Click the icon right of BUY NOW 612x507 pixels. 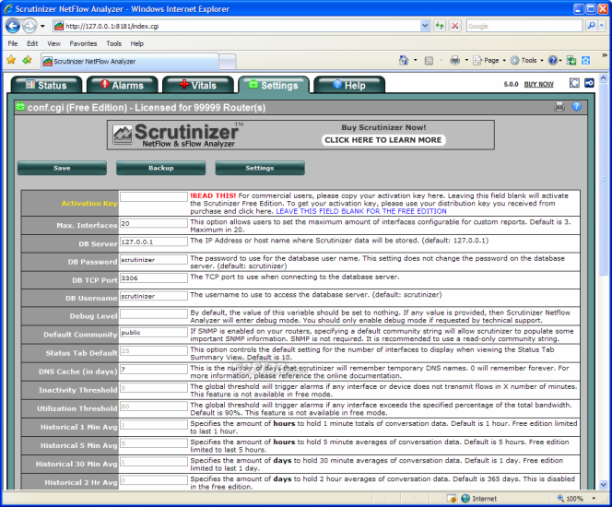coord(574,83)
